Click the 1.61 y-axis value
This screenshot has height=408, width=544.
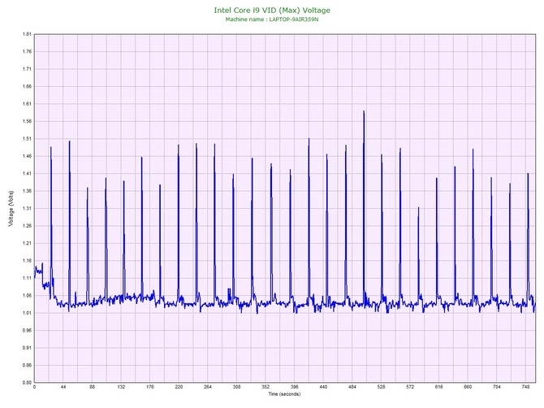tap(27, 104)
